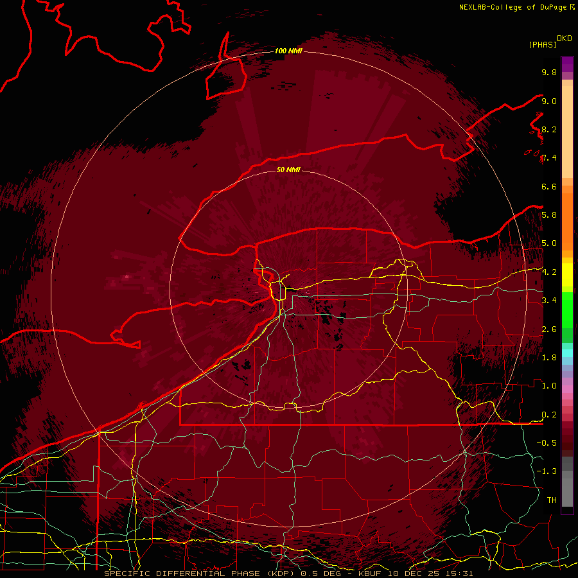Image resolution: width=578 pixels, height=578 pixels.
Task: Click the 15:31 time stamp
Action: pos(458,574)
